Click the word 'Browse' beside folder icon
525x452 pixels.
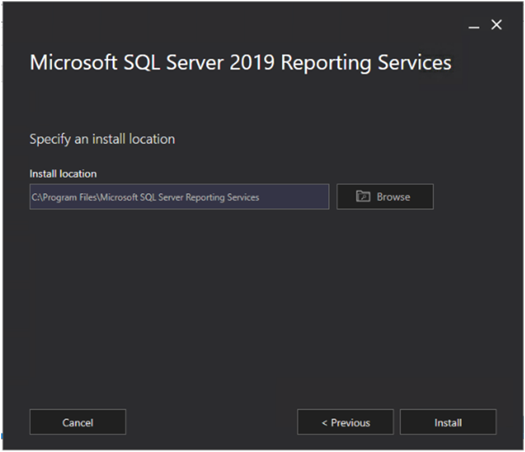(393, 197)
